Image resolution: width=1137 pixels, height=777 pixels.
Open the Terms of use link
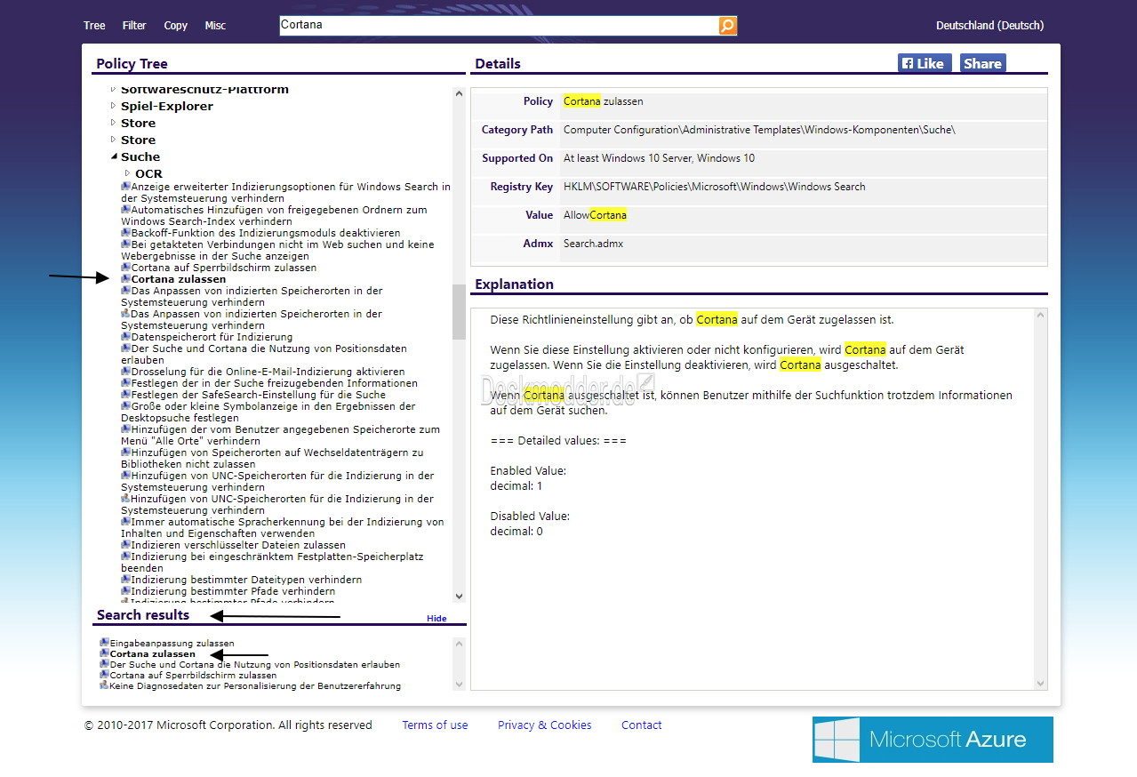435,725
